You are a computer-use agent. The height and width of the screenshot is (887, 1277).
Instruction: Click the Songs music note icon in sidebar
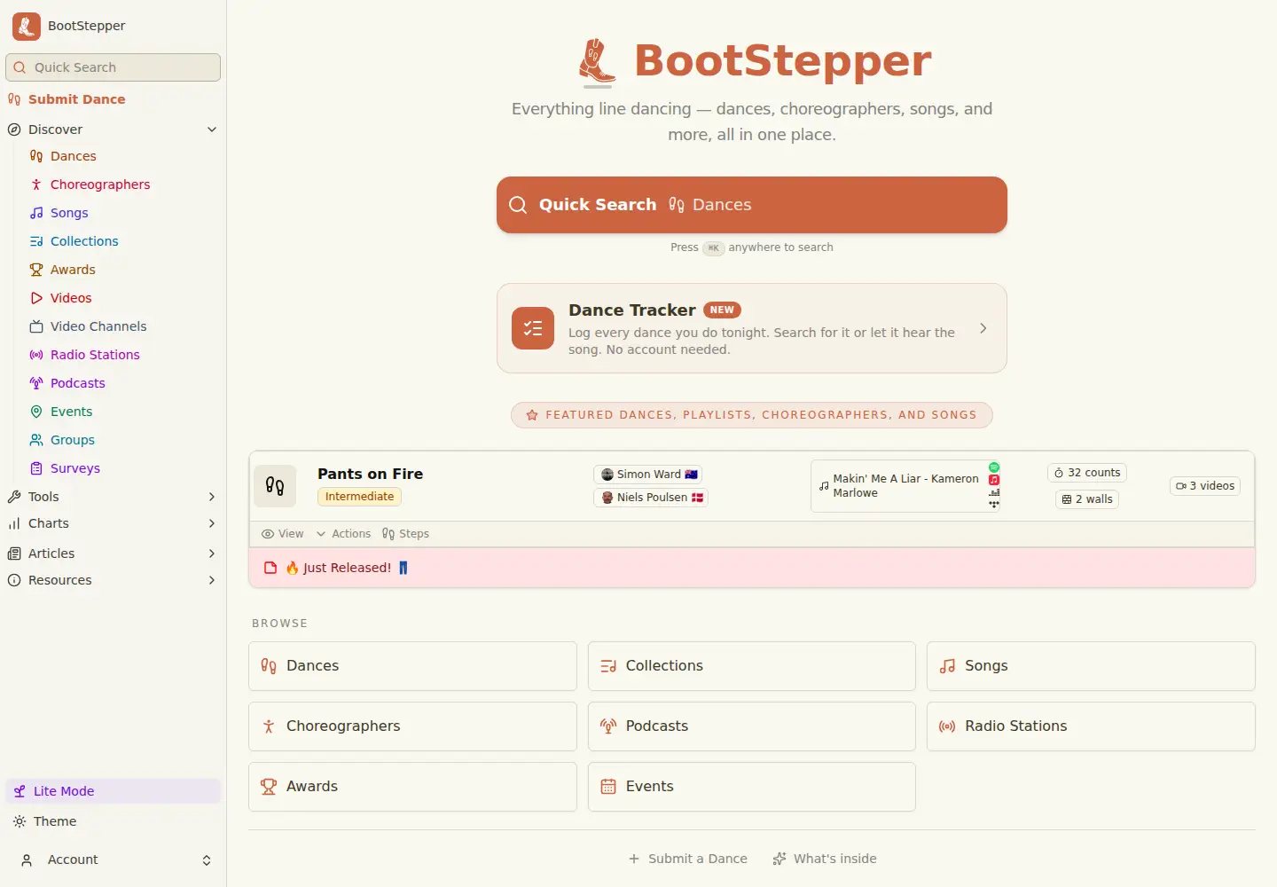click(36, 213)
